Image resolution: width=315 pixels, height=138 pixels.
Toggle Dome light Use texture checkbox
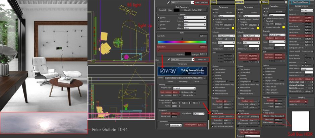point(212,114)
